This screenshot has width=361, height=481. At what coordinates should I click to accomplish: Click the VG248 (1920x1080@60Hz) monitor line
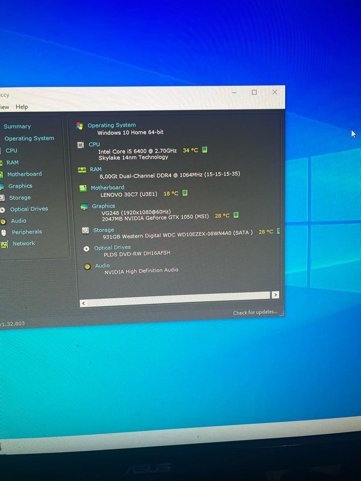click(x=136, y=212)
